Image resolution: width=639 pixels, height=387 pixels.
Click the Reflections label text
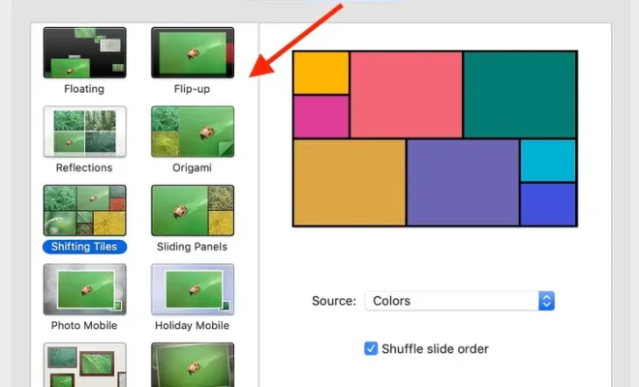point(84,167)
